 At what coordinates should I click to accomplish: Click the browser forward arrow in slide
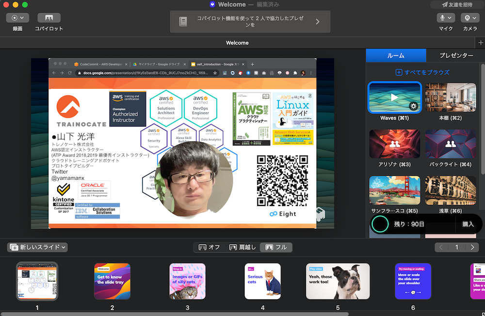[62, 73]
